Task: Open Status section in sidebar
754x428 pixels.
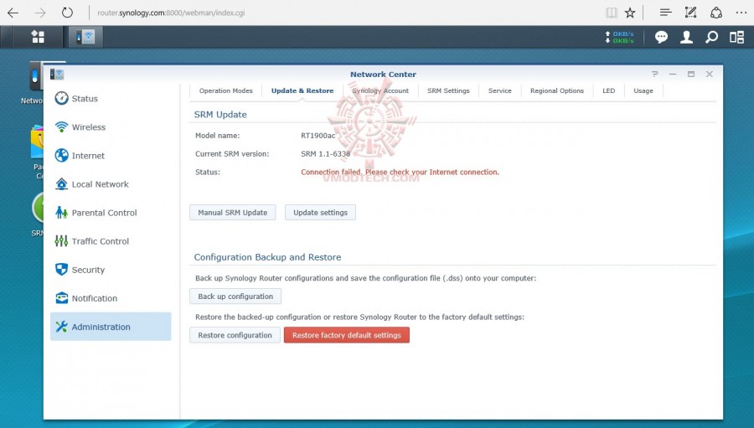Action: pos(111,99)
